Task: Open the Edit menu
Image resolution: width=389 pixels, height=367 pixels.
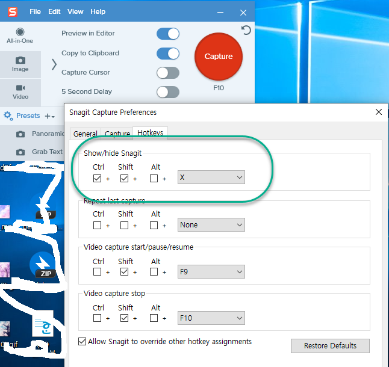Action: pyautogui.click(x=54, y=11)
